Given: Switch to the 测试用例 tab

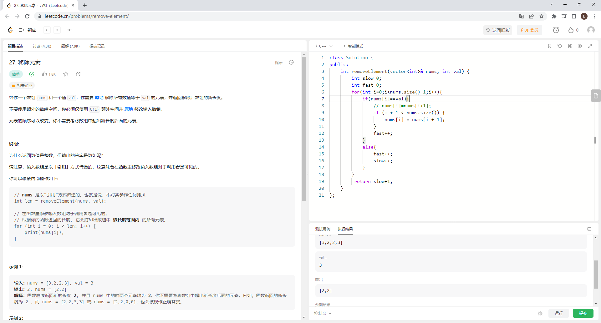Looking at the screenshot, I should tap(323, 229).
